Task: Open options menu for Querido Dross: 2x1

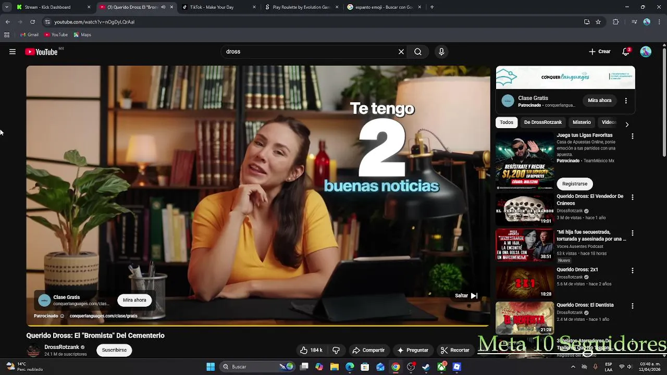Action: point(633,270)
